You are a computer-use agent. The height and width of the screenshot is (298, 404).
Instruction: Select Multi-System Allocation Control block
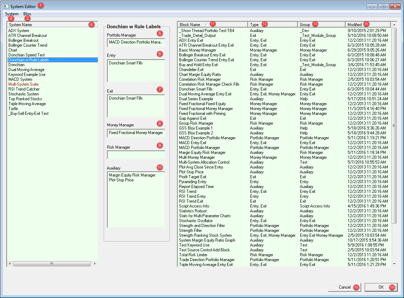[x=285, y=162]
